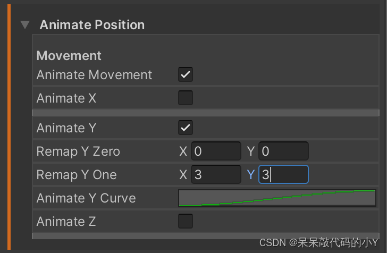387x253 pixels.
Task: Uncheck the Animate Y checkbox
Action: coord(186,128)
